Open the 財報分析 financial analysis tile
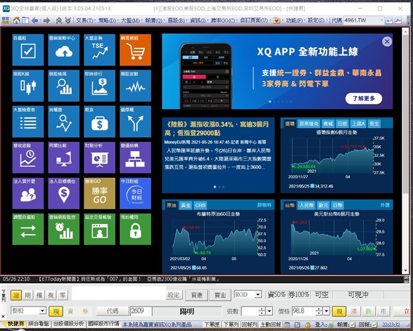Screen dimensions: 413x331 [99, 157]
